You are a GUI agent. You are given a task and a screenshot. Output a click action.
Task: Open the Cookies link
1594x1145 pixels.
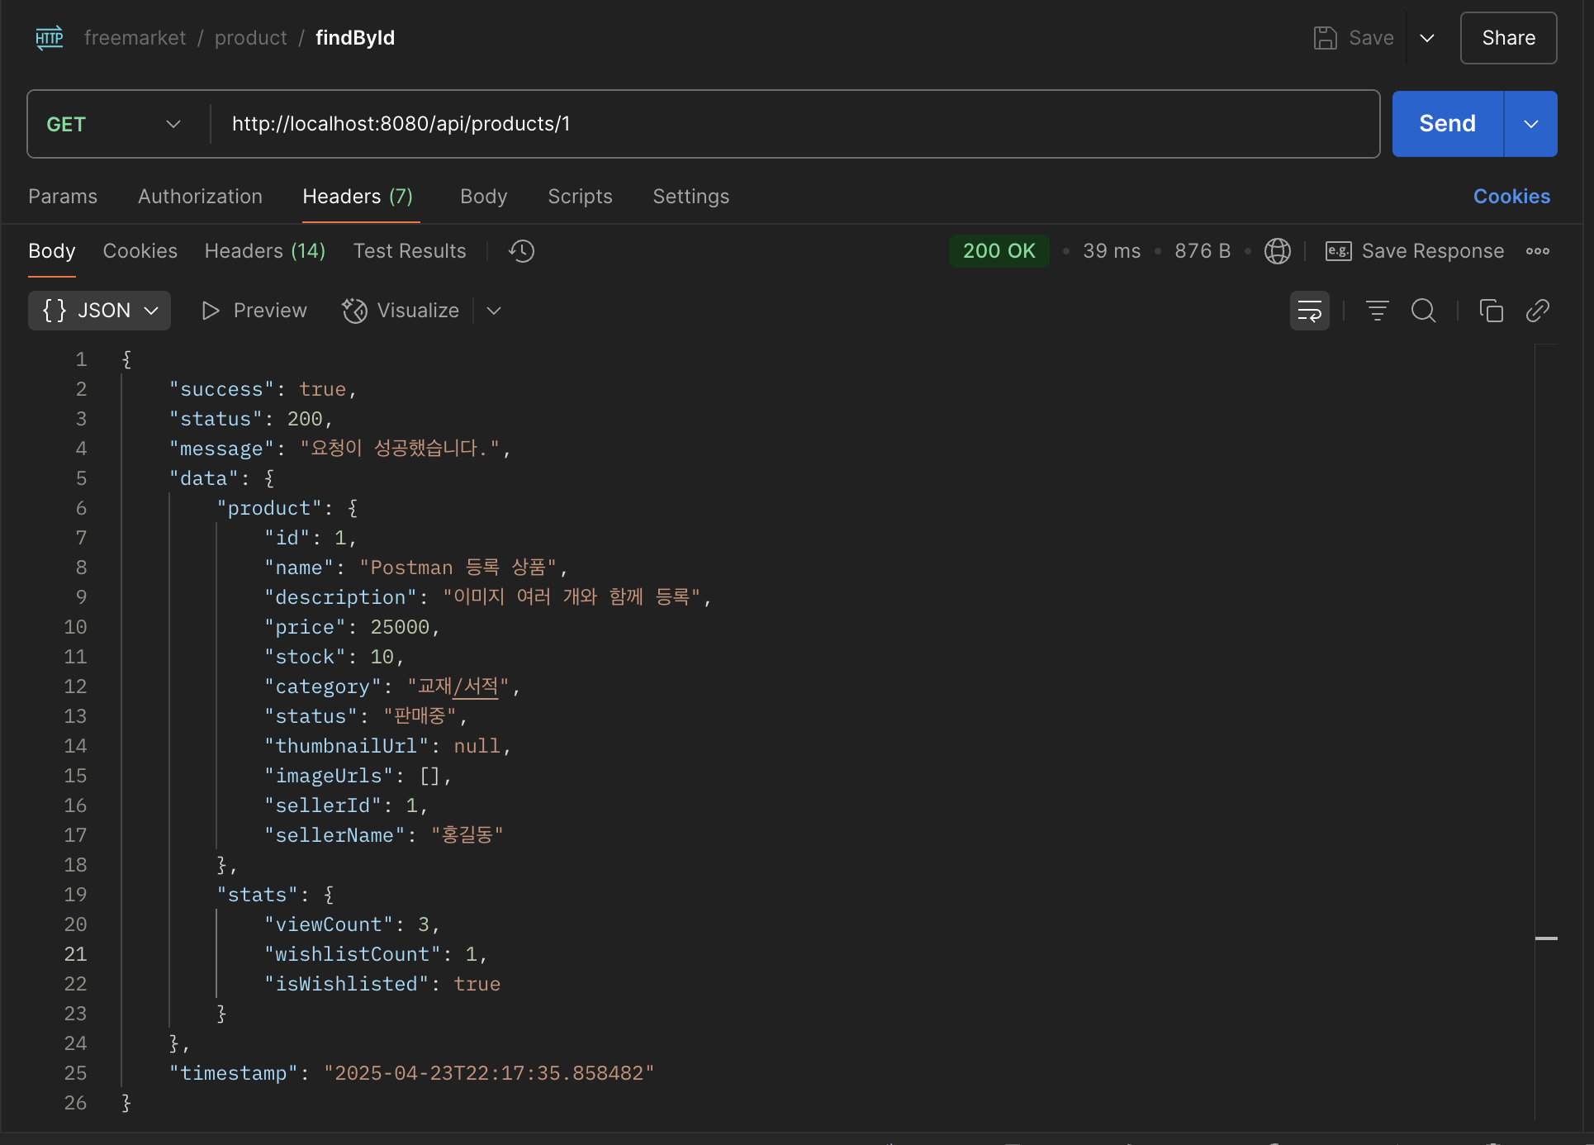point(1511,197)
